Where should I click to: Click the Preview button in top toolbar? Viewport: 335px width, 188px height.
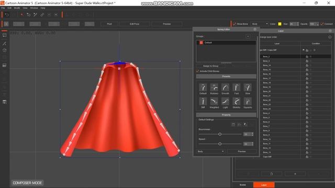pyautogui.click(x=166, y=24)
